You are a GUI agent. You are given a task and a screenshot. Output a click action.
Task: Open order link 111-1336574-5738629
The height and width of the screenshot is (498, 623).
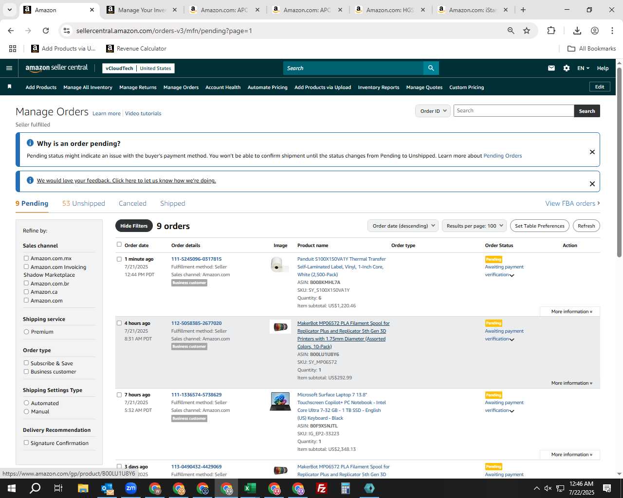(196, 394)
